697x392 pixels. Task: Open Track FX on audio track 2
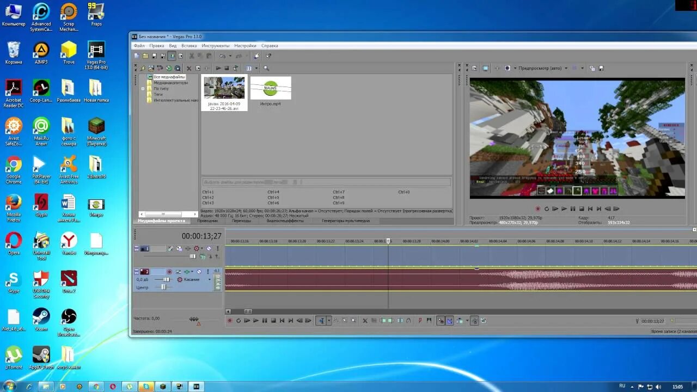click(x=187, y=272)
